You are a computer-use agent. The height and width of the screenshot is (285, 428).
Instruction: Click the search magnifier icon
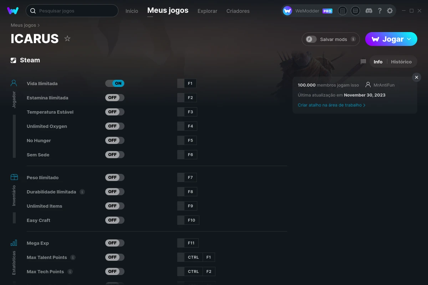click(x=33, y=11)
